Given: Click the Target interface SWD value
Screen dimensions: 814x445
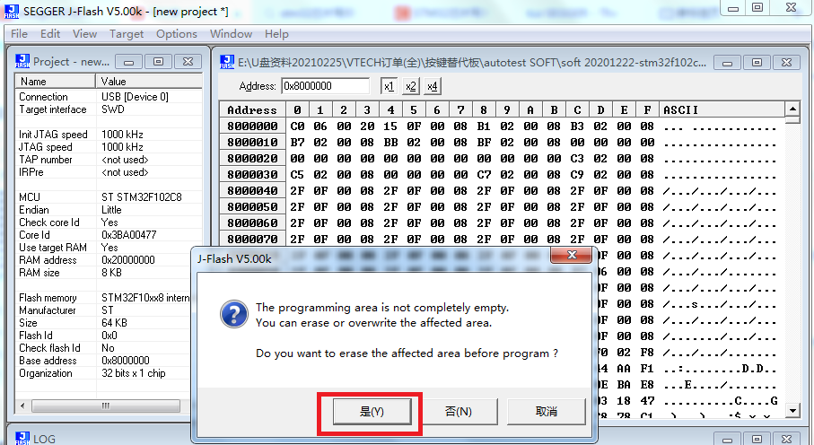Looking at the screenshot, I should [x=113, y=109].
